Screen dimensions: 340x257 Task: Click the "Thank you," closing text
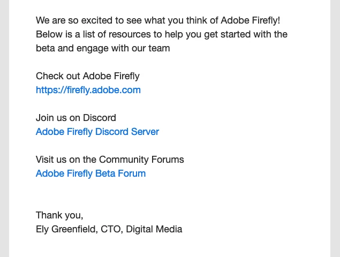coord(59,215)
